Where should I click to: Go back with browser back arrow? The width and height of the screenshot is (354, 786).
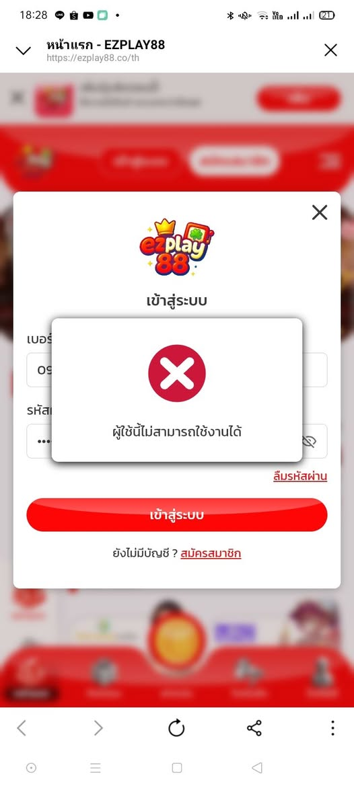[x=21, y=728]
